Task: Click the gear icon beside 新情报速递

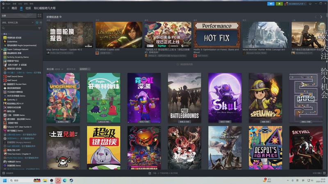Action: (60, 17)
